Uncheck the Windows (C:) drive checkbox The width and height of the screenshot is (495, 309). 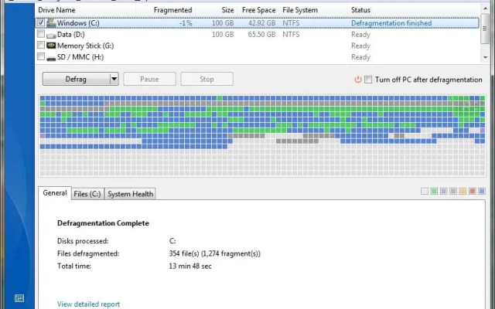click(41, 22)
